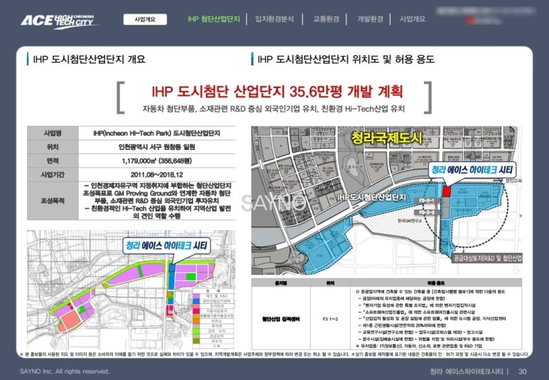Select the cell 인천광역시 서구 원창동 일원

(156, 147)
